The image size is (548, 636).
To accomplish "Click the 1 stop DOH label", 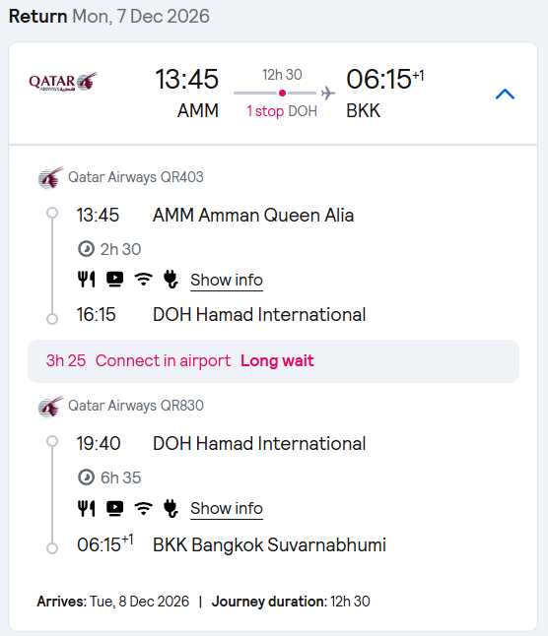I will tap(282, 110).
